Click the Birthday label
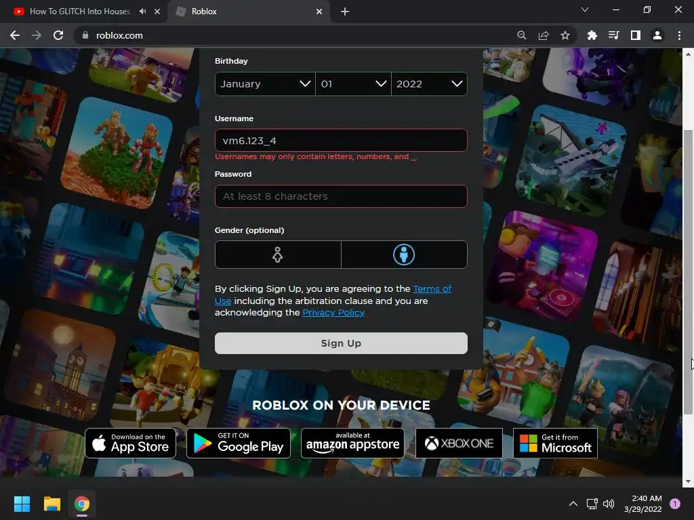Image resolution: width=694 pixels, height=520 pixels. (x=231, y=61)
